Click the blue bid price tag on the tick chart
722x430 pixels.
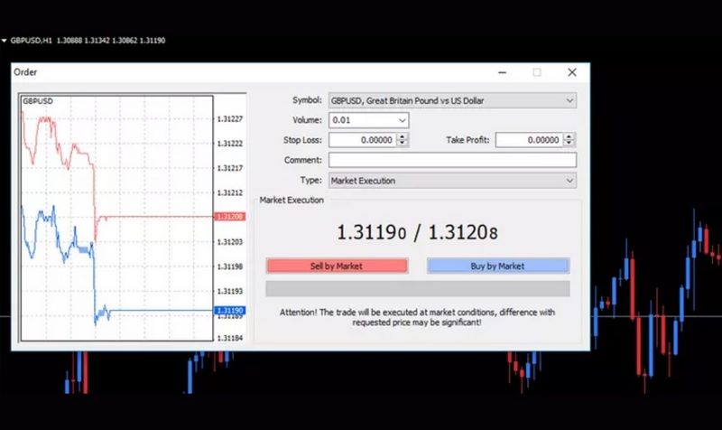point(227,310)
